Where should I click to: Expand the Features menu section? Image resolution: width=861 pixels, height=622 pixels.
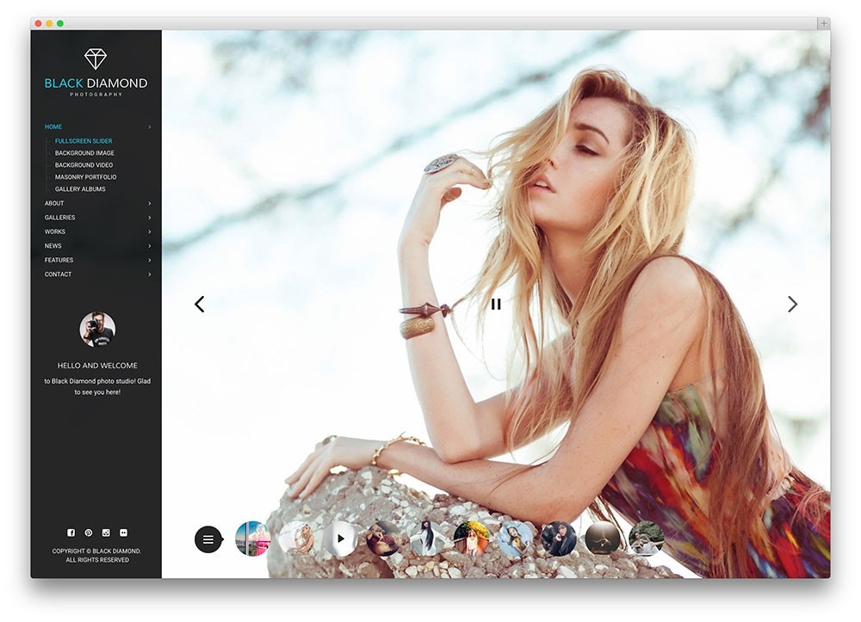[x=59, y=260]
